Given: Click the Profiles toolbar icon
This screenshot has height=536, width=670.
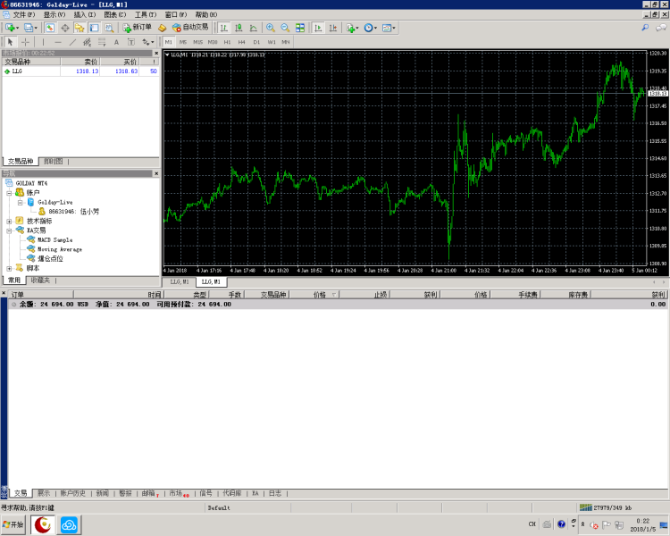Looking at the screenshot, I should [29, 28].
